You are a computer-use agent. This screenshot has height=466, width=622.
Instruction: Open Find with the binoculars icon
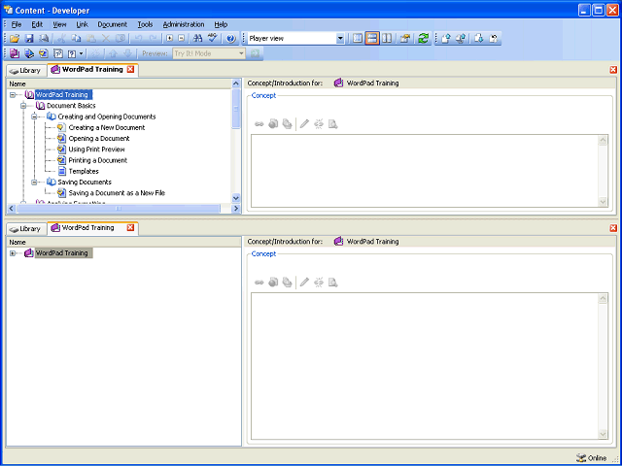(198, 39)
